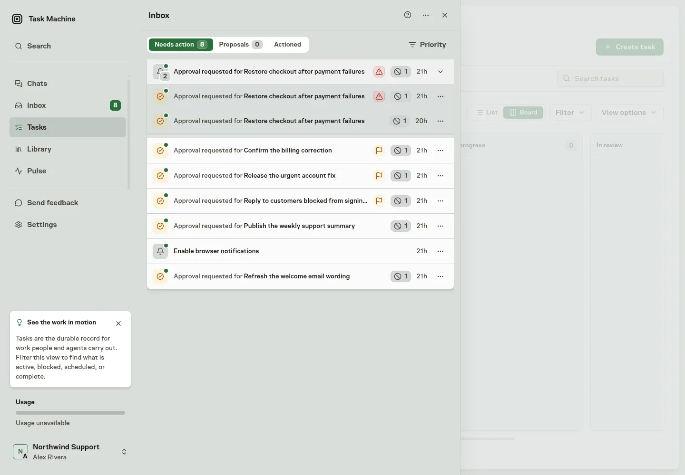Select the Board view toggle in Tasks
This screenshot has height=475, width=685.
pos(523,113)
